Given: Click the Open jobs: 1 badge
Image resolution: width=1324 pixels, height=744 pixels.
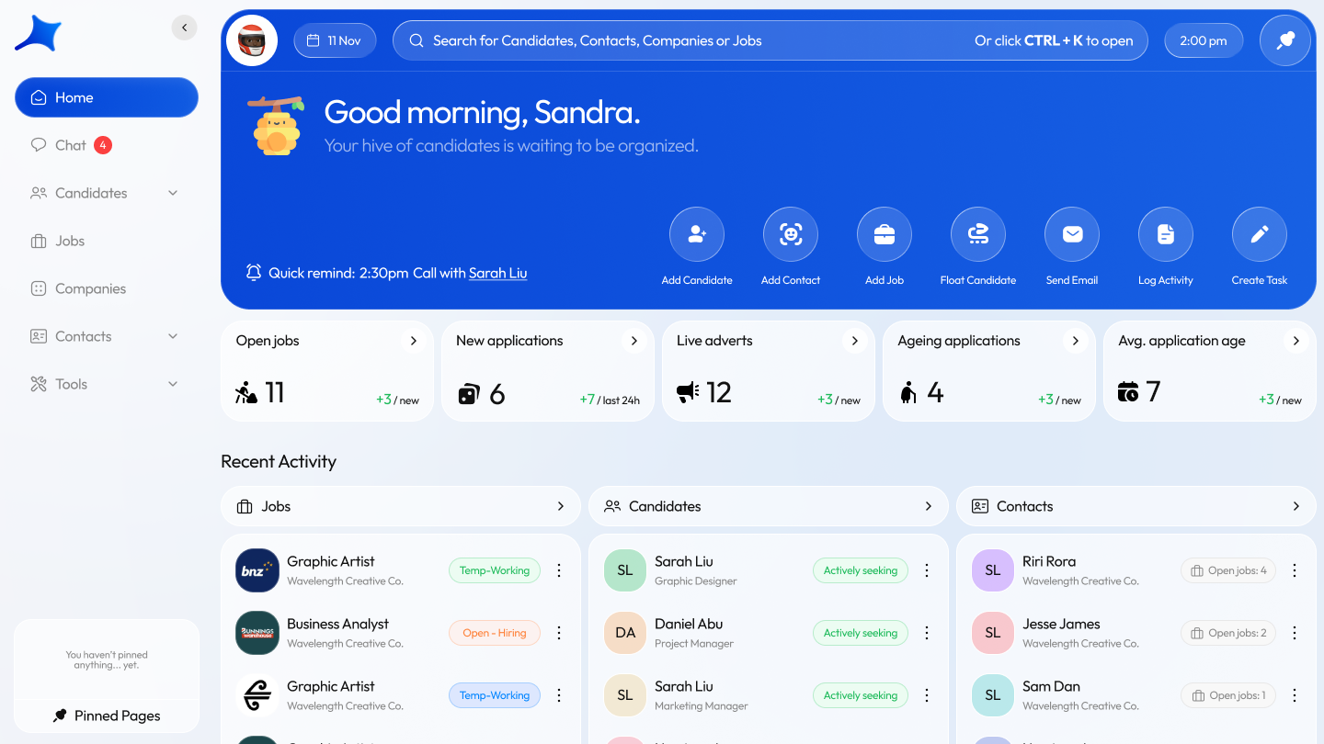Looking at the screenshot, I should tap(1228, 695).
